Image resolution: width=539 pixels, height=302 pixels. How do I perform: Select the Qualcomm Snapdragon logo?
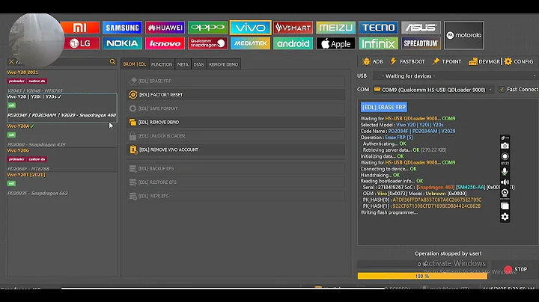click(207, 43)
